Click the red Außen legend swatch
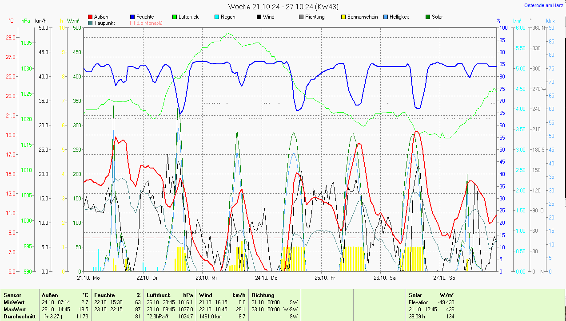The height and width of the screenshot is (321, 566). pyautogui.click(x=90, y=17)
